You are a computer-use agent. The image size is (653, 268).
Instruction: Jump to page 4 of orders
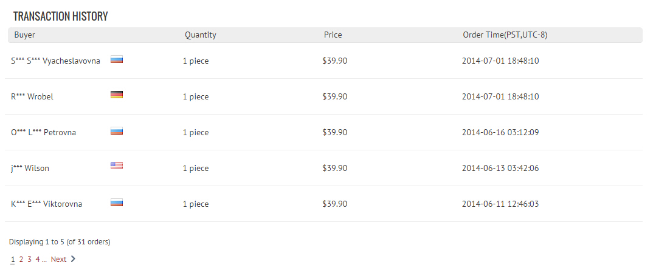[x=38, y=260]
